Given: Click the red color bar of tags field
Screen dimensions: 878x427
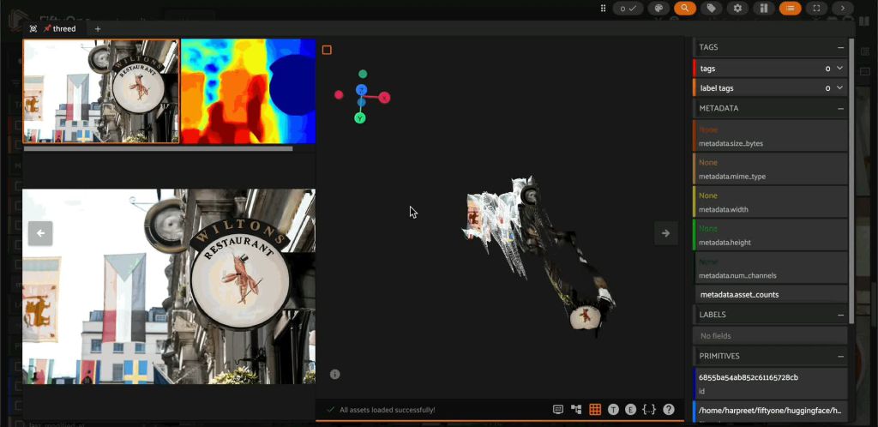Looking at the screenshot, I should [695, 69].
